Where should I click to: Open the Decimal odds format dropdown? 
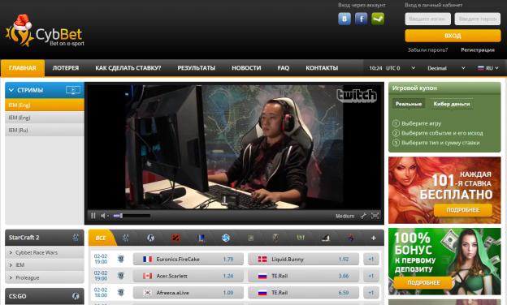coord(446,68)
